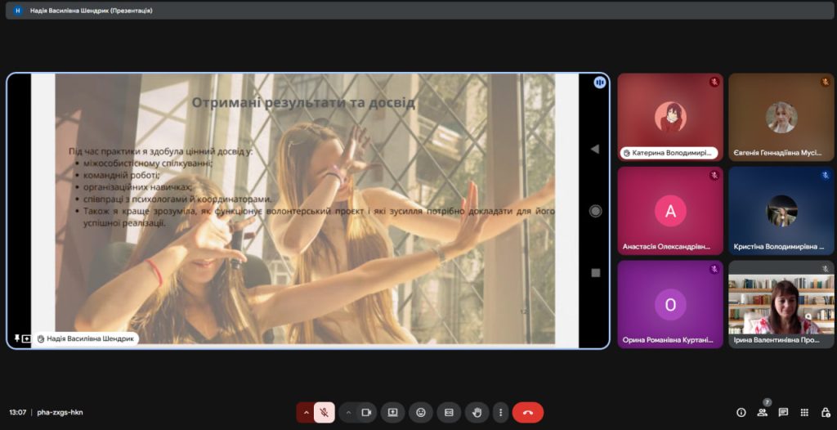The image size is (837, 430).
Task: Click Android home circle in shared screen
Action: click(x=595, y=211)
